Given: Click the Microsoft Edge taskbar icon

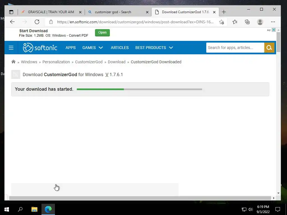Looking at the screenshot, I should tap(48, 209).
